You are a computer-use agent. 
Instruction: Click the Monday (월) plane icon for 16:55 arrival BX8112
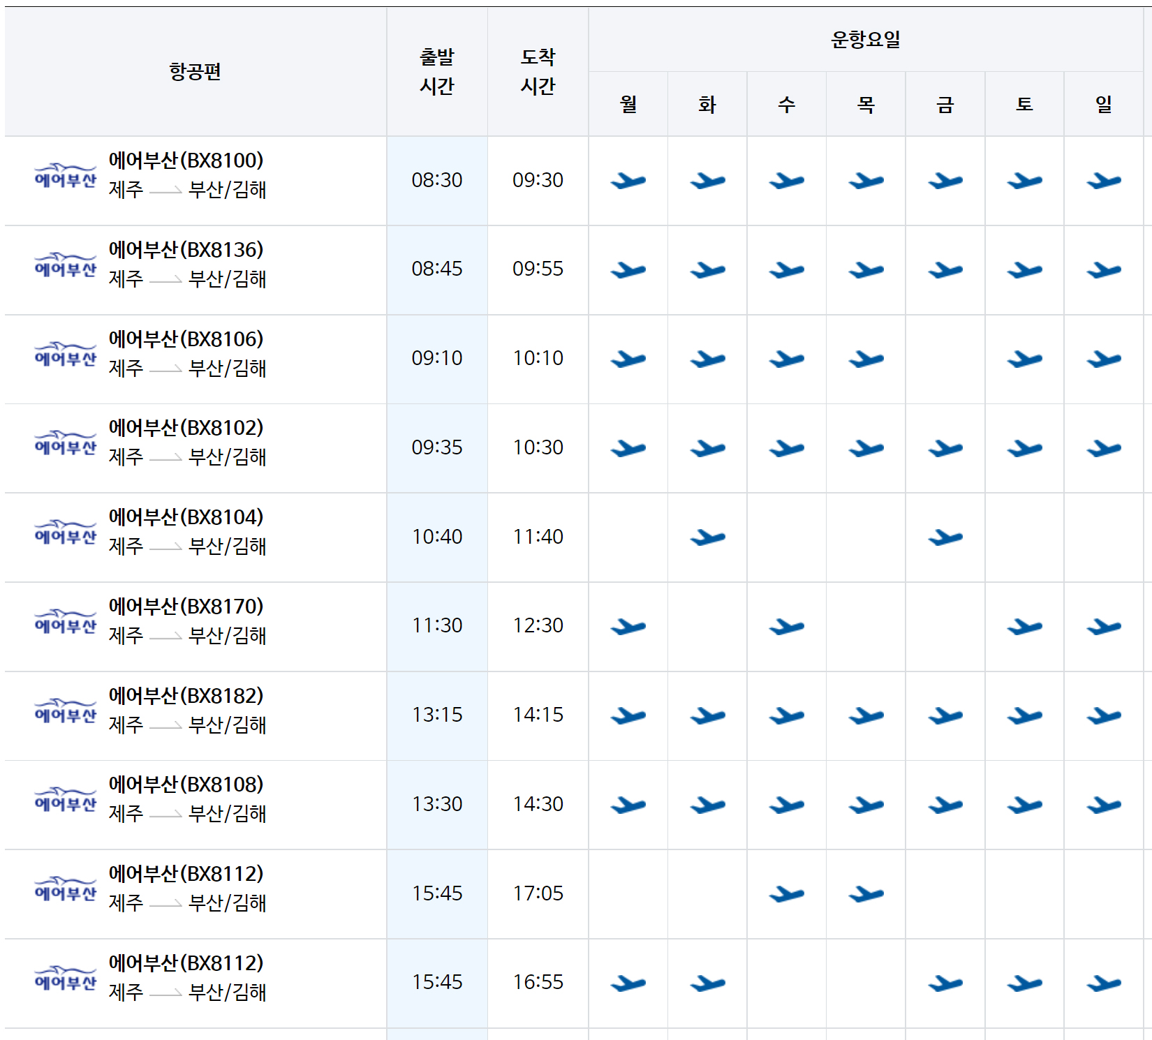tap(628, 983)
